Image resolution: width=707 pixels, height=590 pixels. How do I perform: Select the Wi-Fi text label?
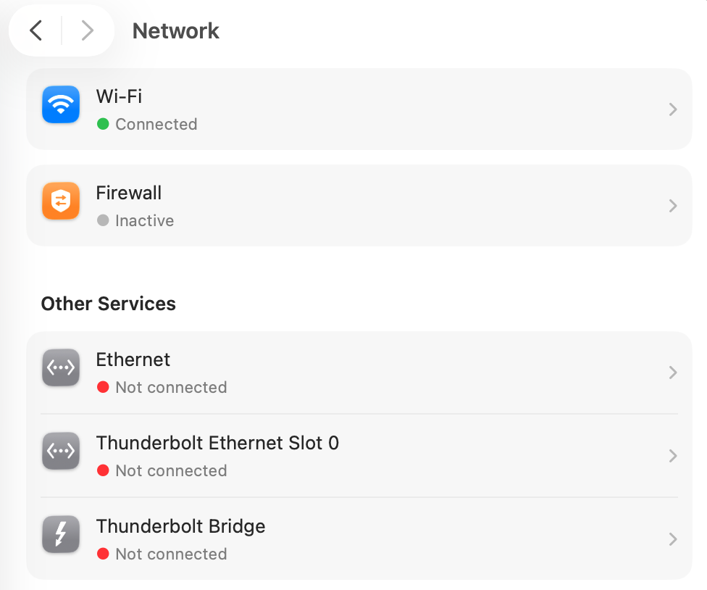[119, 96]
